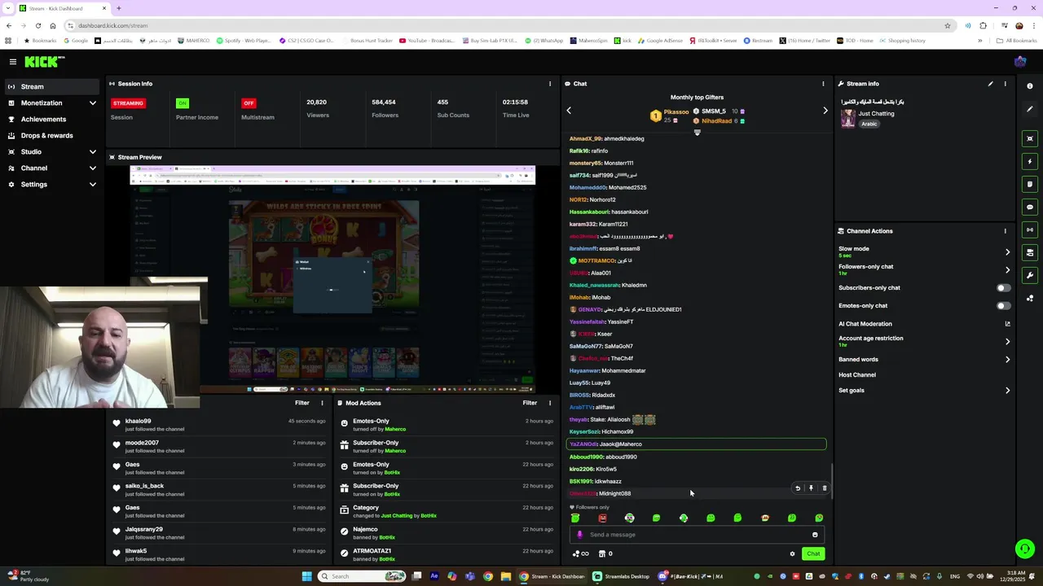Show next top gifters with right arrow

pyautogui.click(x=825, y=111)
